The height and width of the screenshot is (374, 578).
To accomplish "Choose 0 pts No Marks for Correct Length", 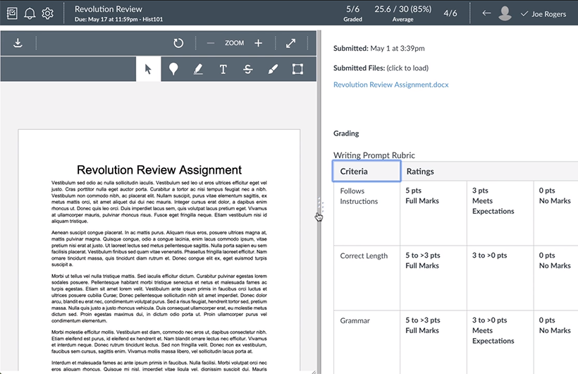I will [555, 278].
